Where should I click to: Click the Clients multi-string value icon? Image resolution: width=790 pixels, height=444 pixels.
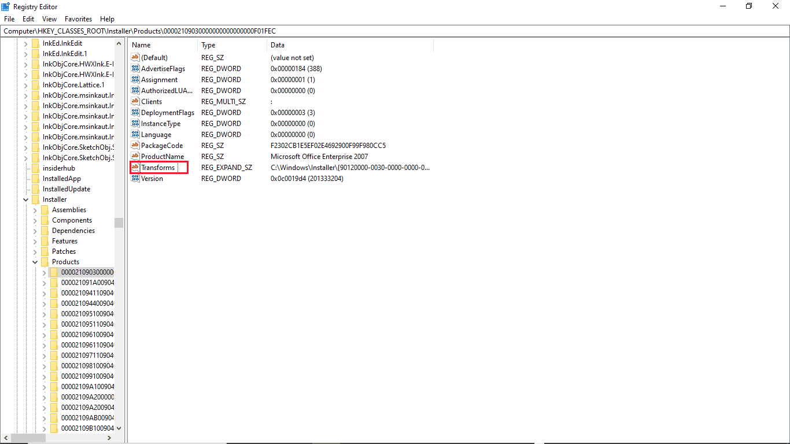[135, 101]
